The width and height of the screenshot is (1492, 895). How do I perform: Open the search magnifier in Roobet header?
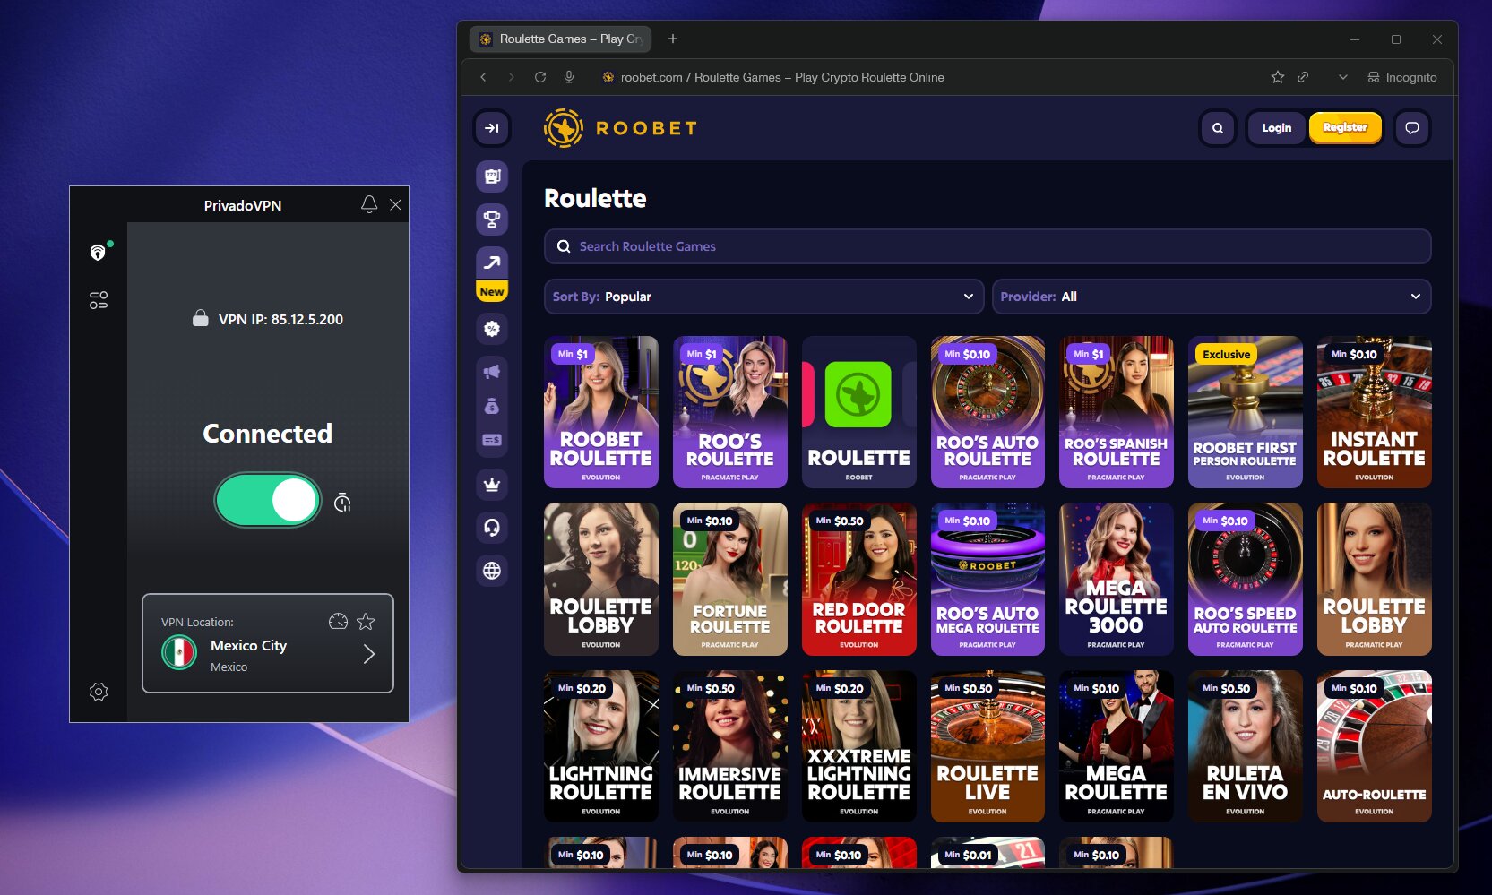click(1218, 128)
